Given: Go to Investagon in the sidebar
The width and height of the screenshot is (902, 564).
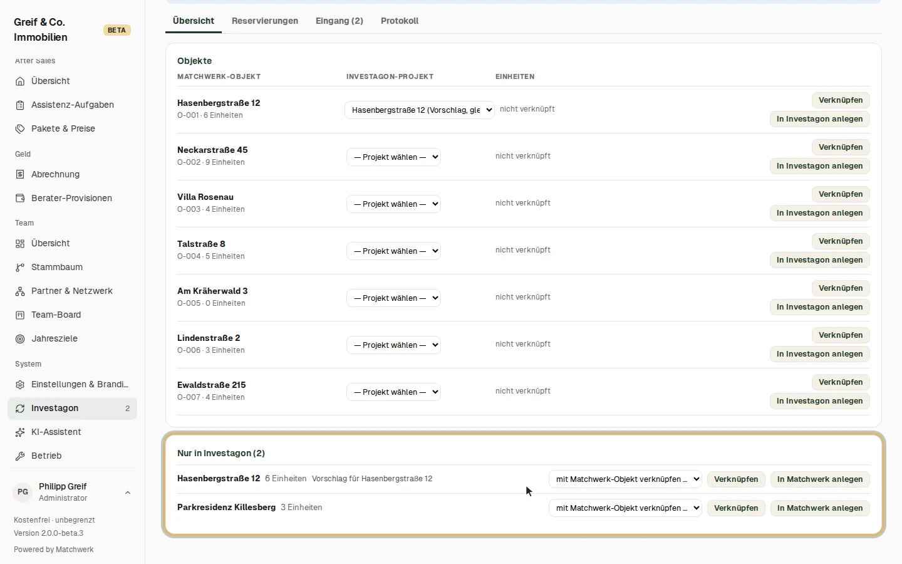Looking at the screenshot, I should tap(72, 409).
